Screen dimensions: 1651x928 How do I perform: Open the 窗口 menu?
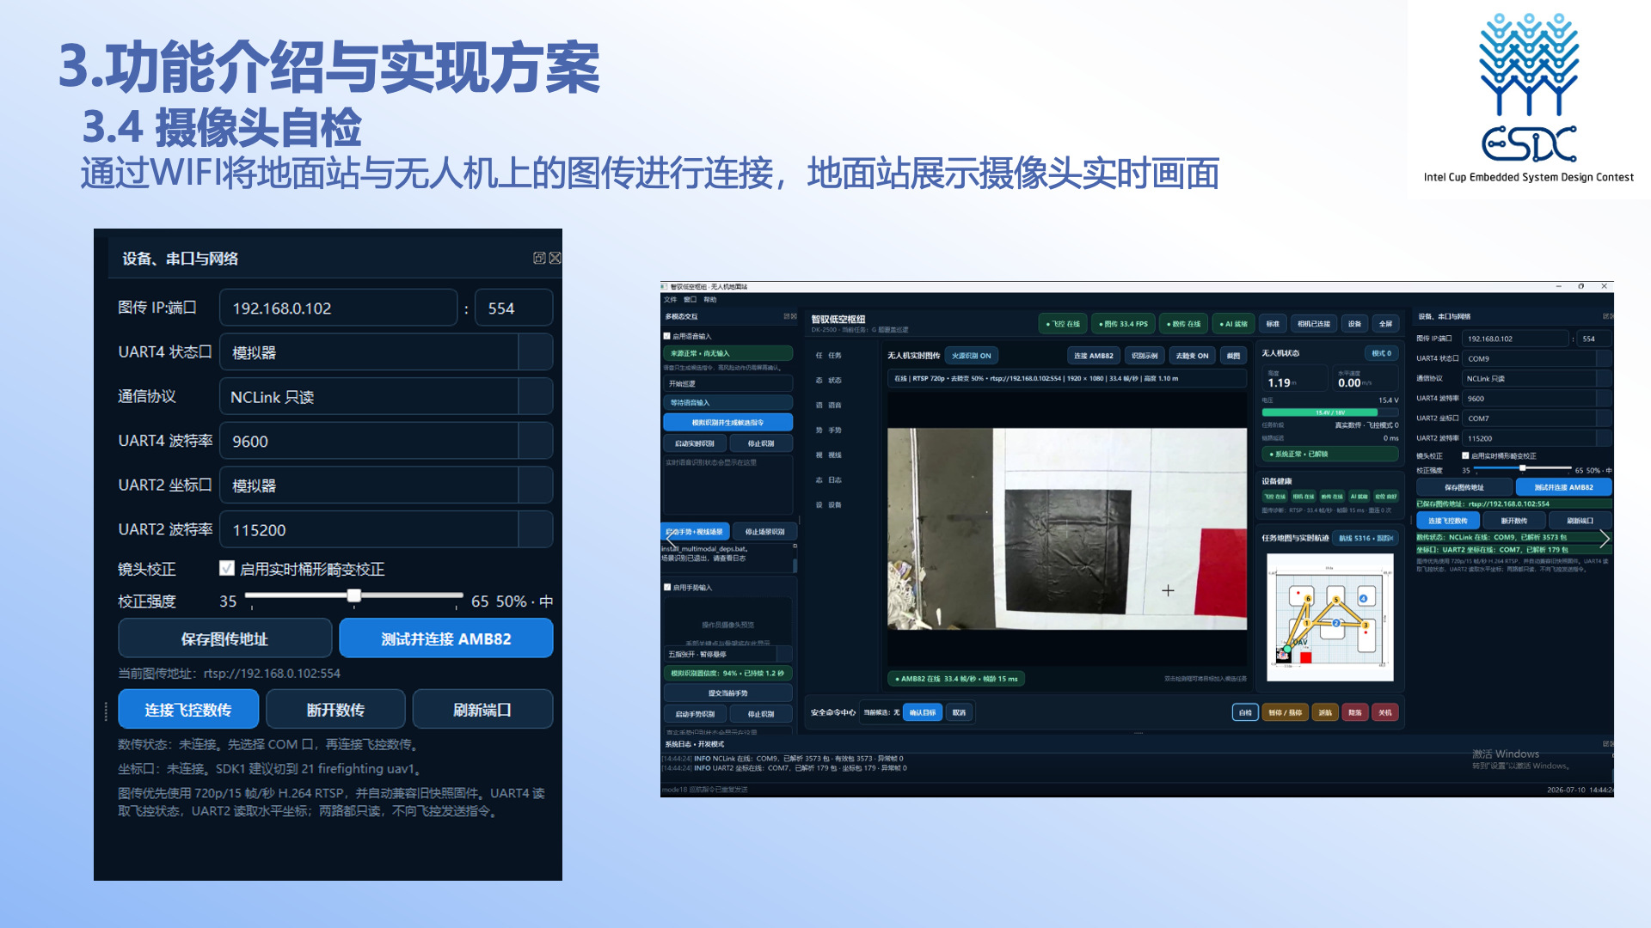point(690,300)
